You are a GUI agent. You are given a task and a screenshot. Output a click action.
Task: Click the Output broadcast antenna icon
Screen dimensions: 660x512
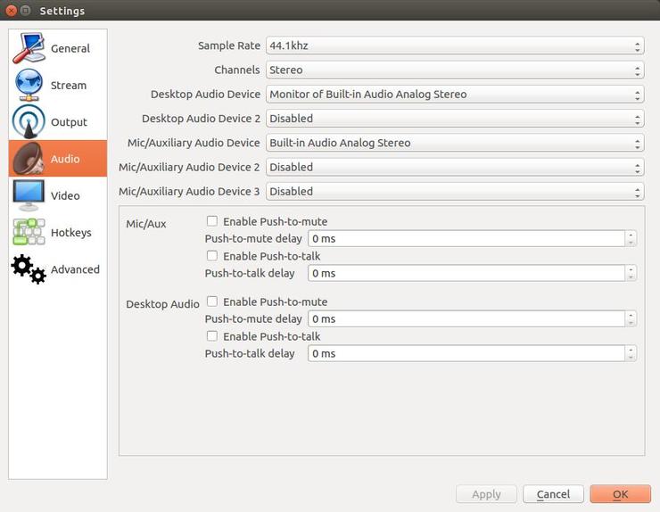point(29,121)
